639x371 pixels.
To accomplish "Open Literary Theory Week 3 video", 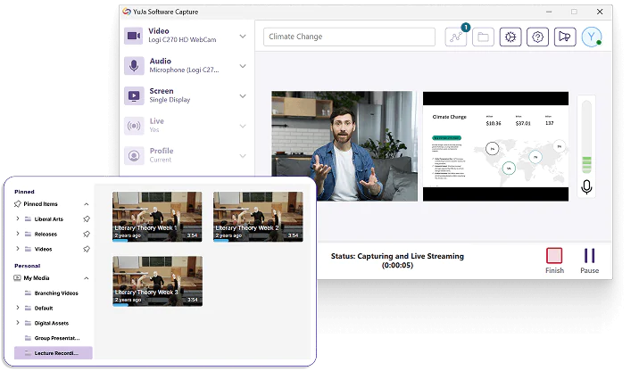I will pos(157,281).
